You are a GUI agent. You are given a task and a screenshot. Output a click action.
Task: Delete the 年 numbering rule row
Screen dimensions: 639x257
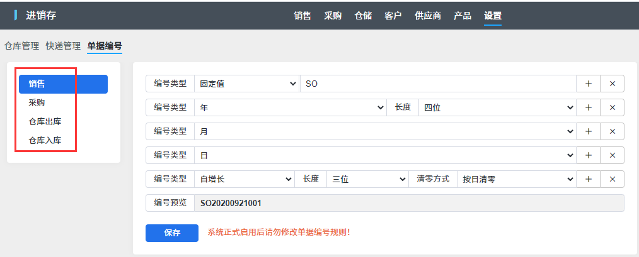tap(612, 107)
